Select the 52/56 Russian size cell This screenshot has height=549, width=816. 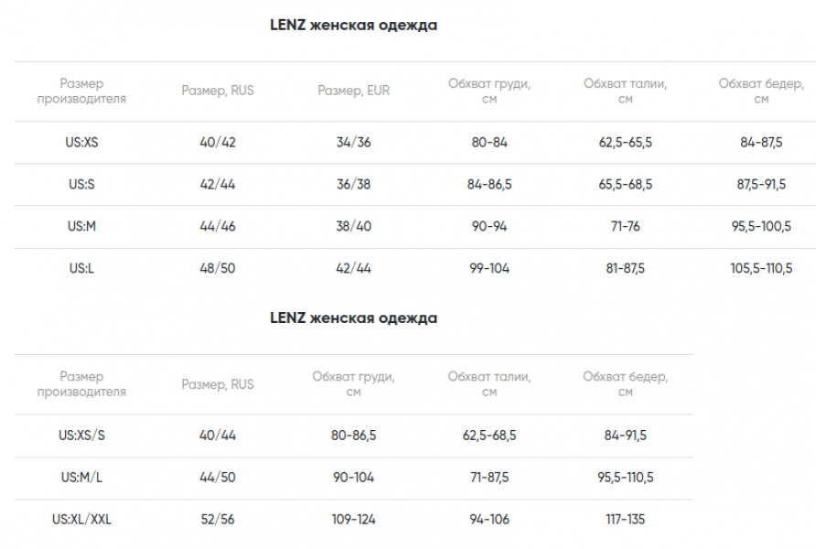click(x=218, y=520)
